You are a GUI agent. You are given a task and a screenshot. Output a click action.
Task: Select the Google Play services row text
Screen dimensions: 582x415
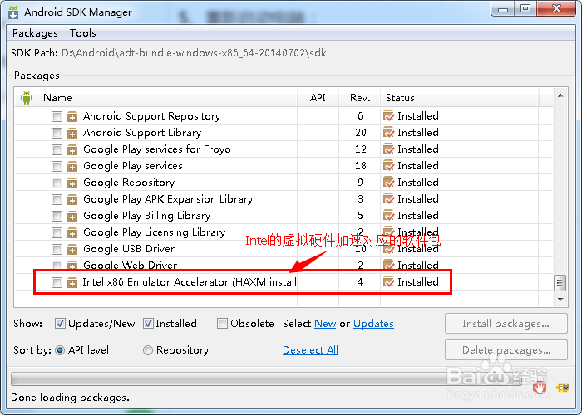click(x=133, y=166)
